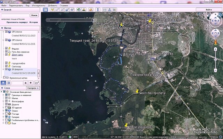Screen dimensions: 223x139
Task: Select the Add Path tool
Action: pos(62,10)
